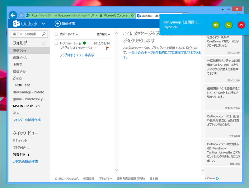This screenshot has height=188, width=249.
Task: Open 写真付き 1 quick view
Action: pos(21,154)
